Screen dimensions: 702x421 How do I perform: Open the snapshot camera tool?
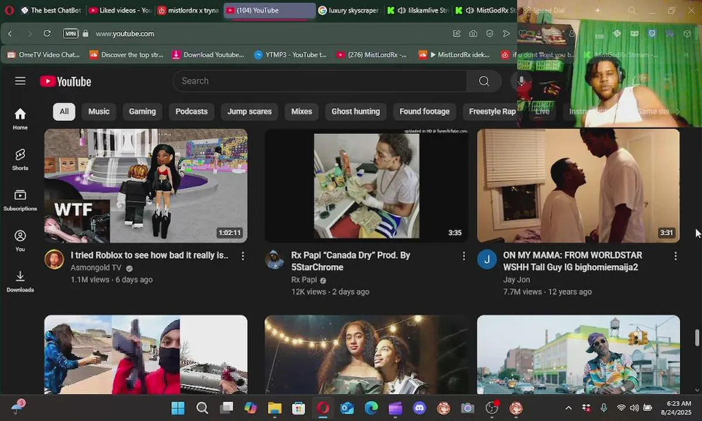(473, 34)
